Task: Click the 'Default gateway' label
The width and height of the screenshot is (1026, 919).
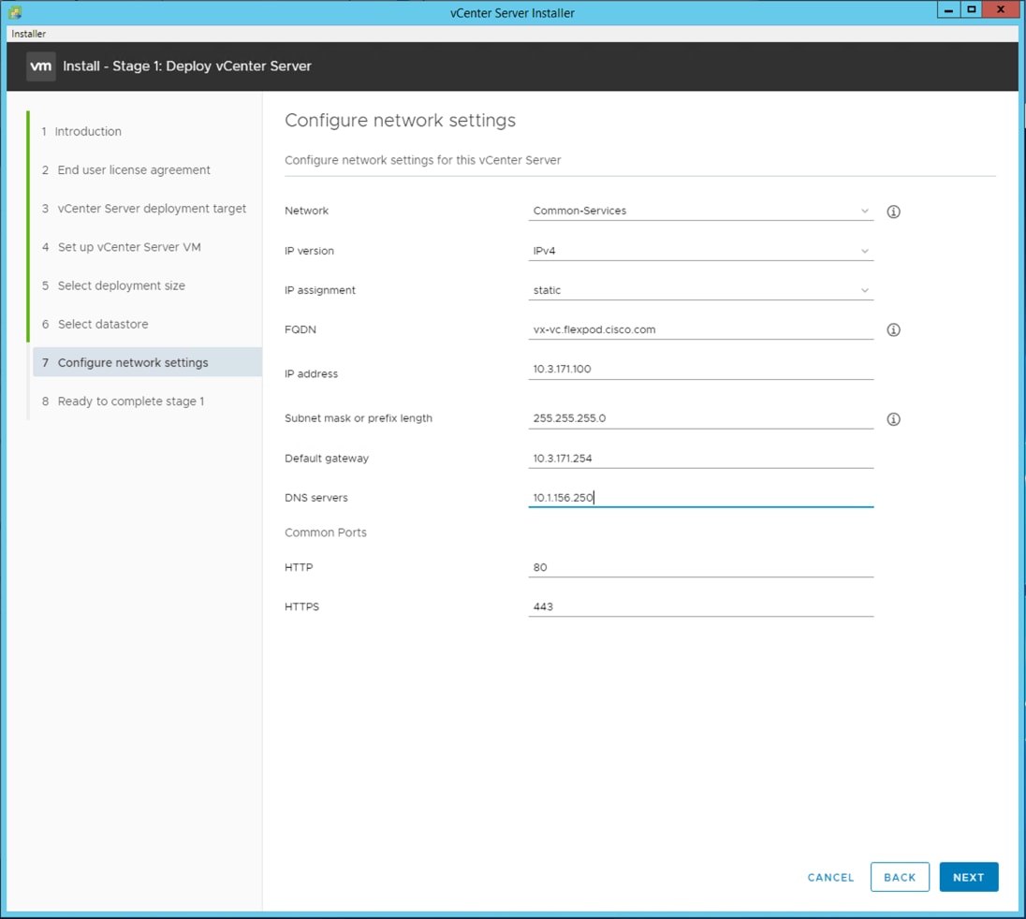Action: [x=327, y=459]
